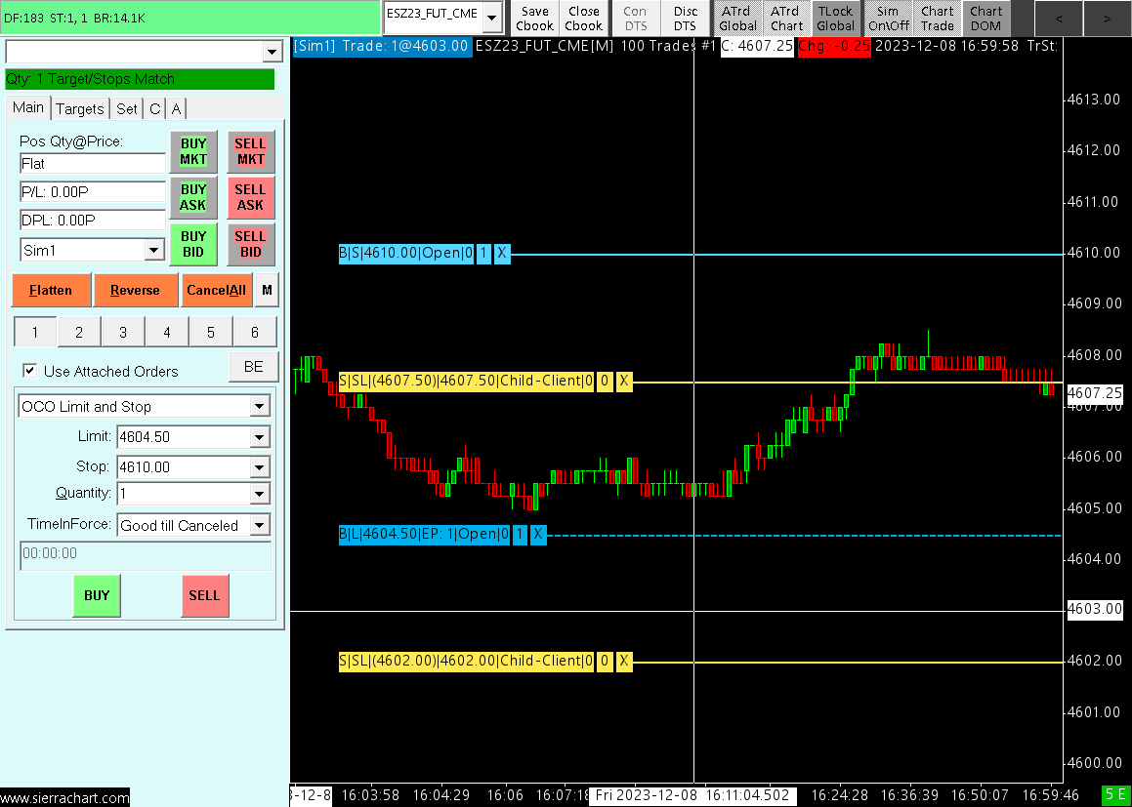
Task: Click the 4603.00 price marker on scale
Action: tap(1095, 609)
